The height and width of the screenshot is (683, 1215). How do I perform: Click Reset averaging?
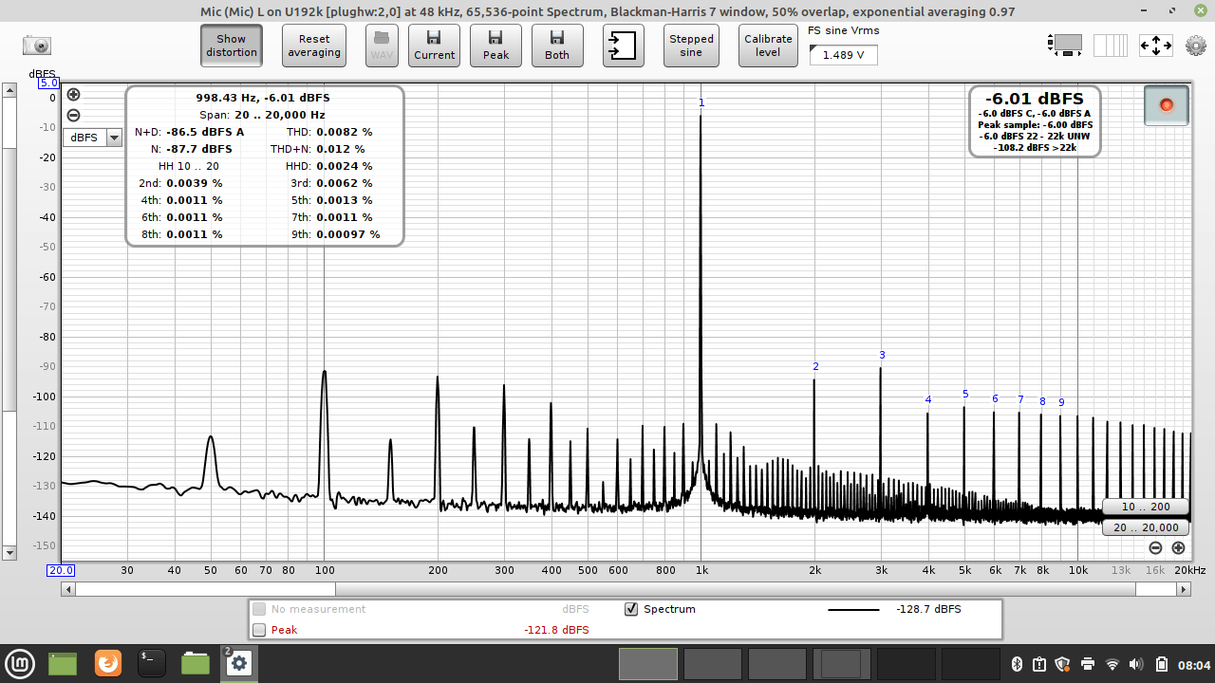click(x=314, y=45)
